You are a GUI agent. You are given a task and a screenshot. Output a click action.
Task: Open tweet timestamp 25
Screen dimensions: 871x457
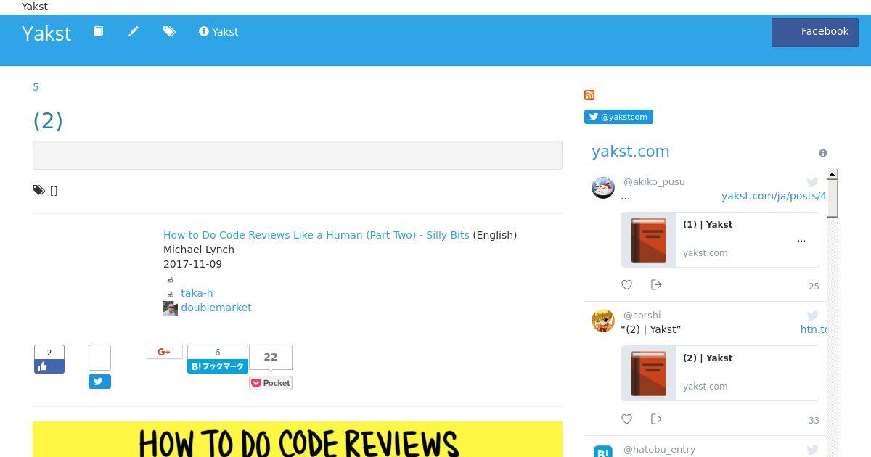point(814,287)
